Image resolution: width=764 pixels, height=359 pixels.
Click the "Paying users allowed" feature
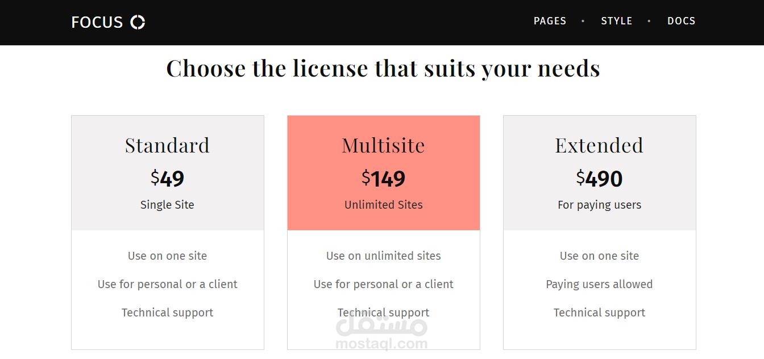pos(599,284)
